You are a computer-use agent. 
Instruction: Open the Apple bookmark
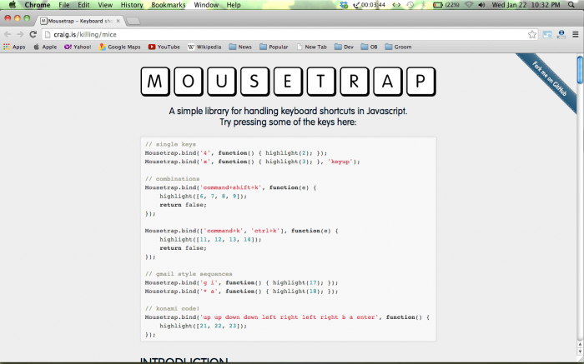point(45,47)
